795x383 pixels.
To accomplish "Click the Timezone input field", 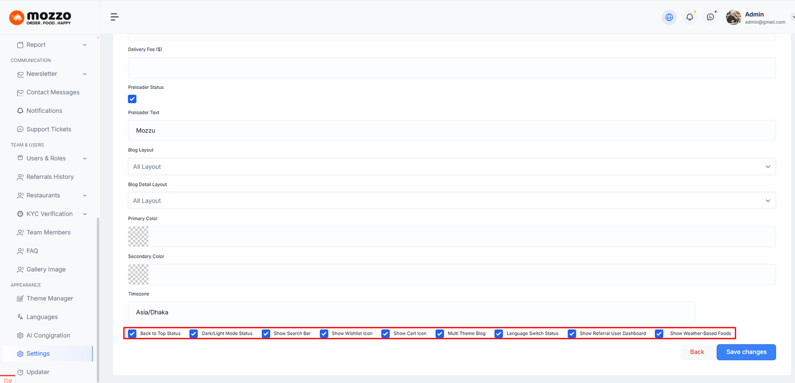I will pos(411,312).
